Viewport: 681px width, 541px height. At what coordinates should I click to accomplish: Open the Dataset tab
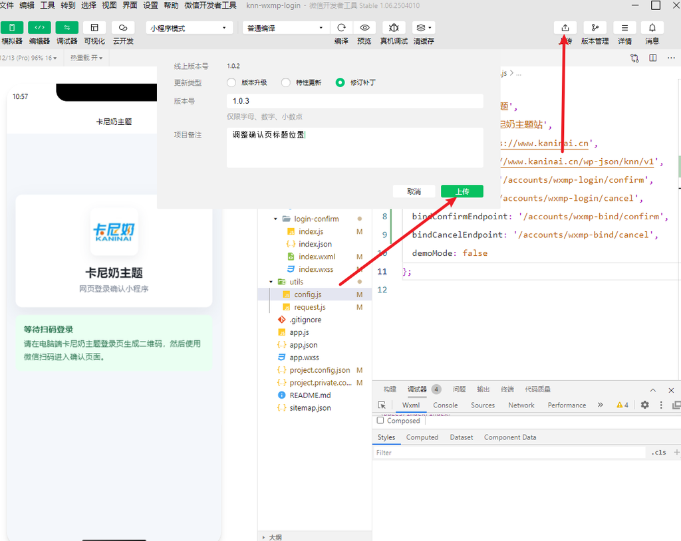coord(462,437)
